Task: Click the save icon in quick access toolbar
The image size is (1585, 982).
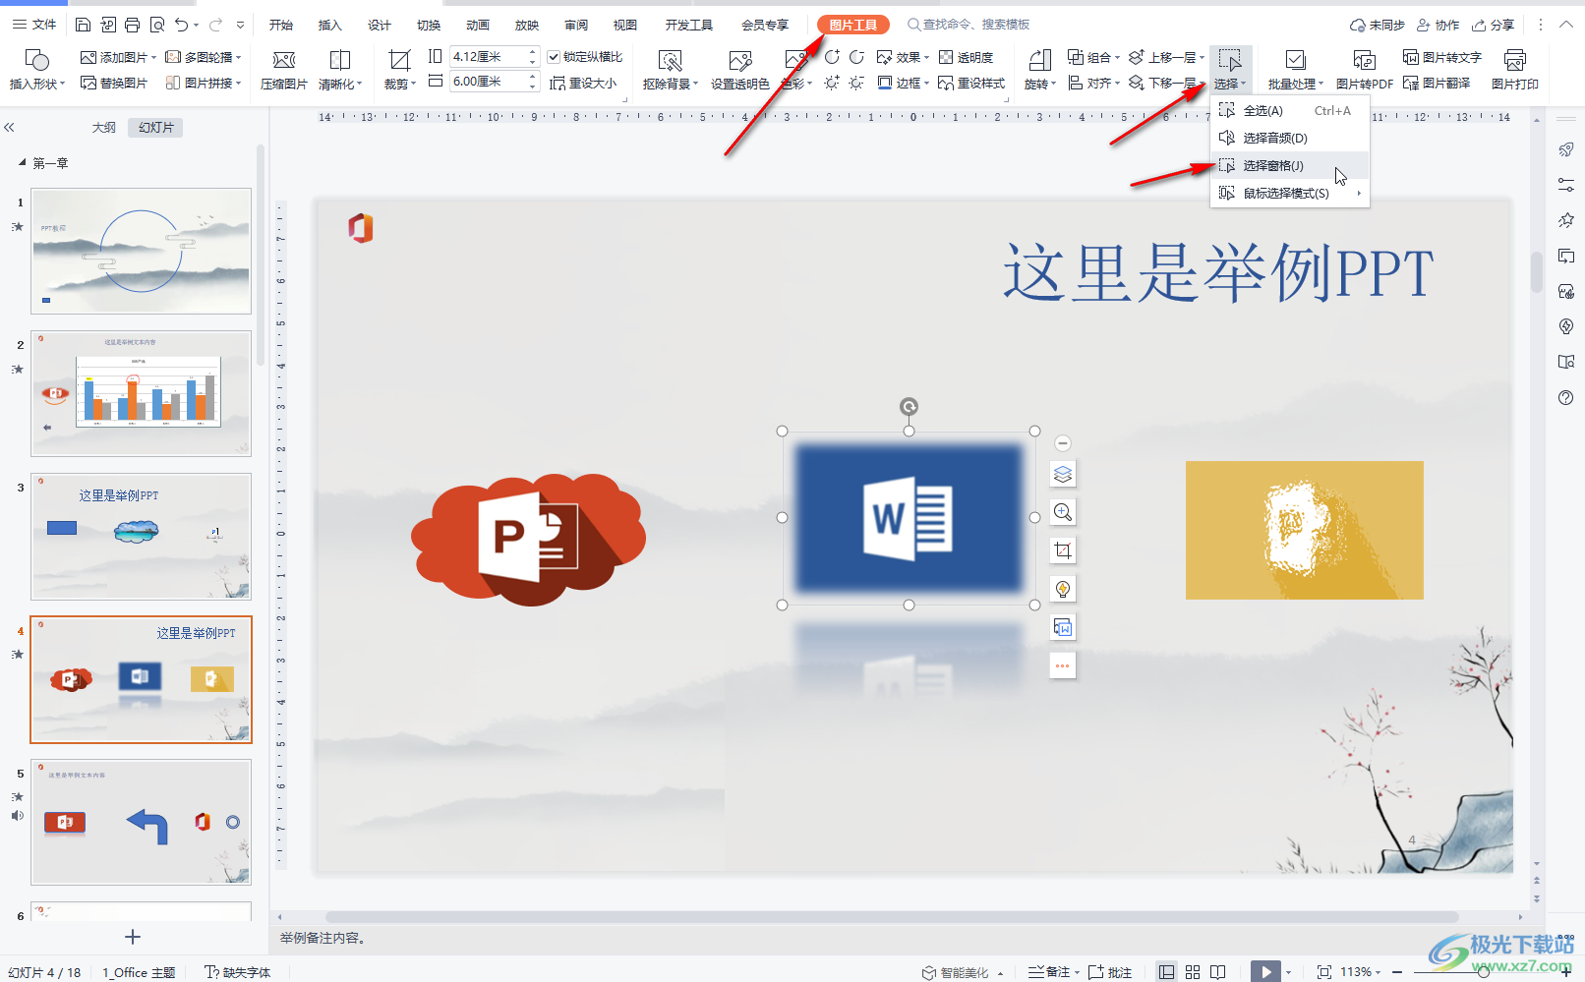Action: [x=84, y=25]
